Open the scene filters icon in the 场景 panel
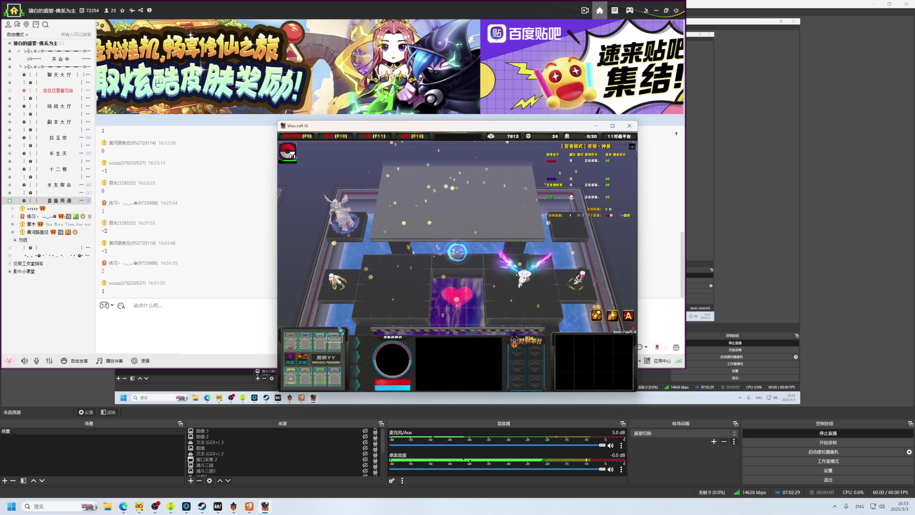The height and width of the screenshot is (515, 915). pyautogui.click(x=23, y=481)
